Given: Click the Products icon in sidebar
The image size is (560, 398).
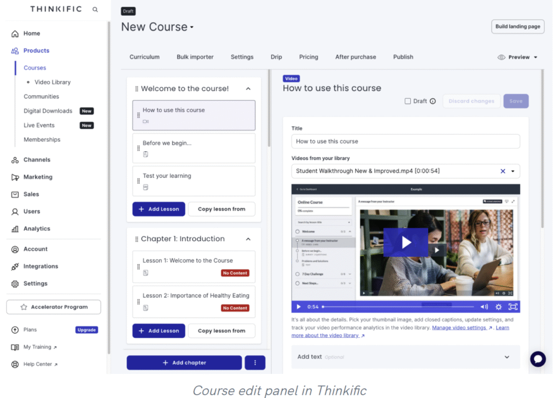Looking at the screenshot, I should (15, 51).
